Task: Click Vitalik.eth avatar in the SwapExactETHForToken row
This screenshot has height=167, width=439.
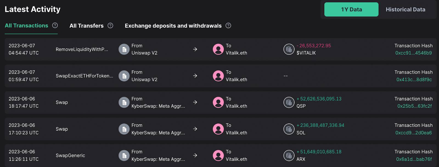Action: (x=218, y=76)
